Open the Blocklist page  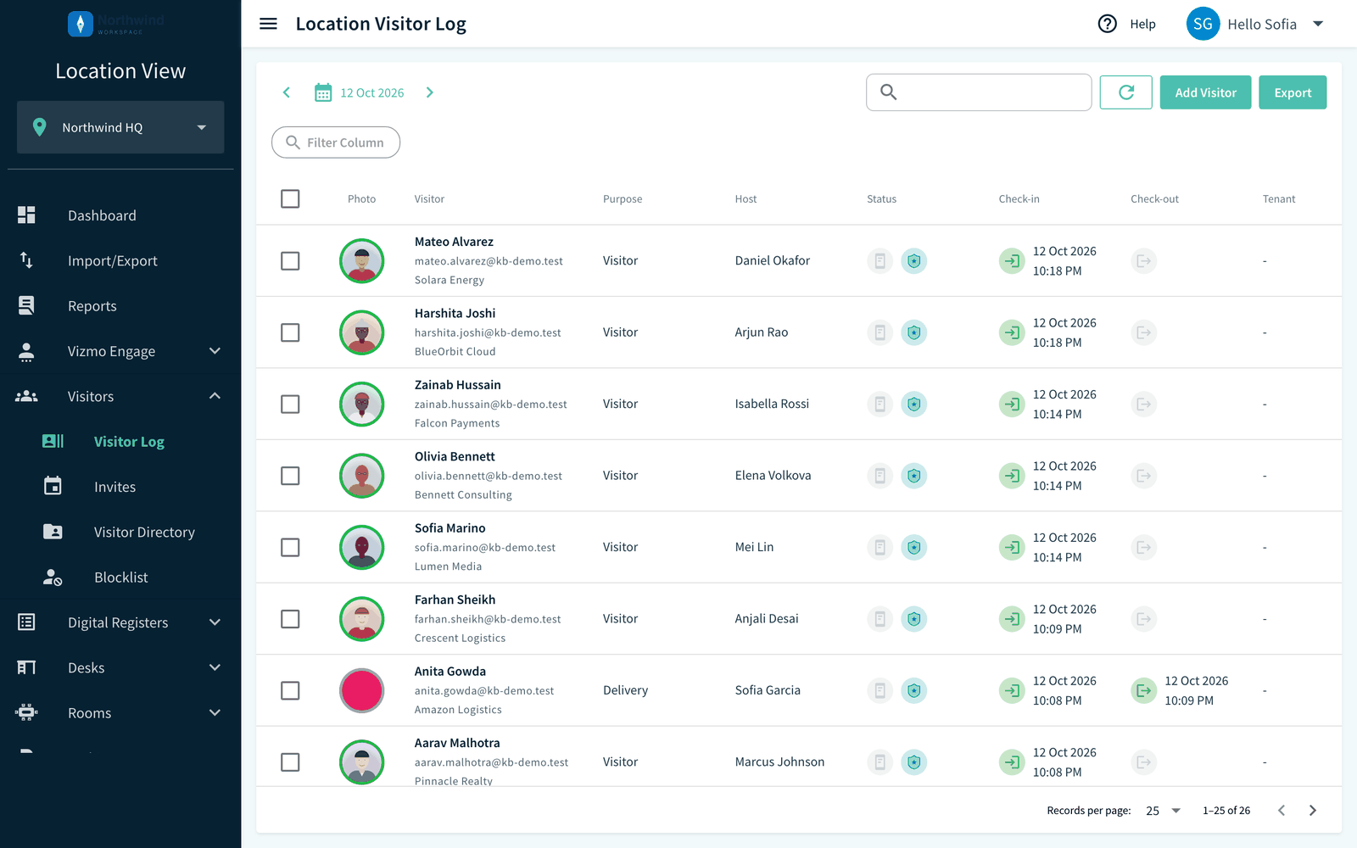[120, 577]
